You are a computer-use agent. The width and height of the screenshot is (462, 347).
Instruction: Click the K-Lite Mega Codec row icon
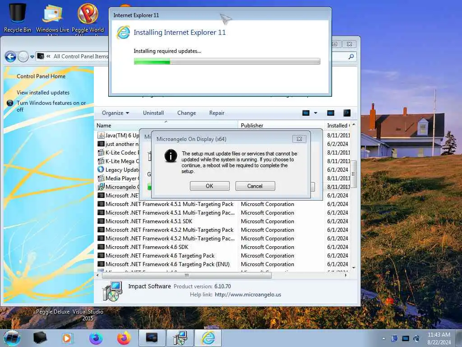[101, 161]
